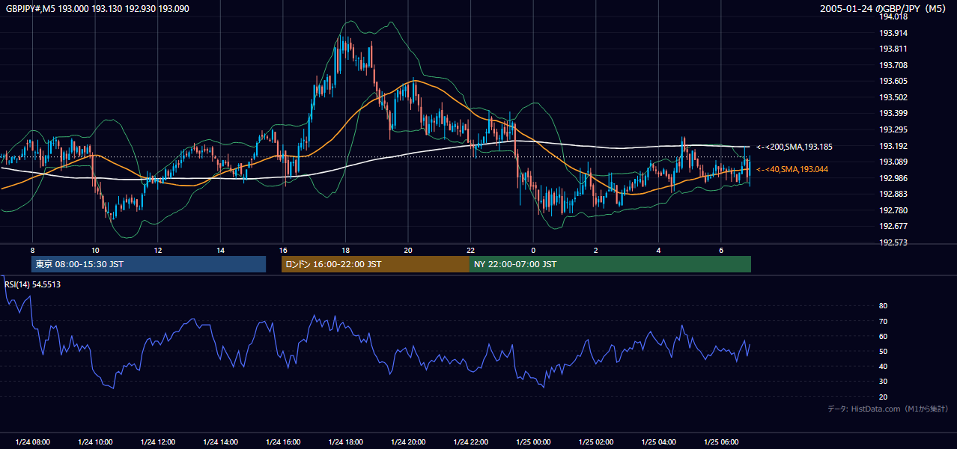The width and height of the screenshot is (957, 449).
Task: Click bottom time label 1/24 10:00
Action: click(x=95, y=442)
